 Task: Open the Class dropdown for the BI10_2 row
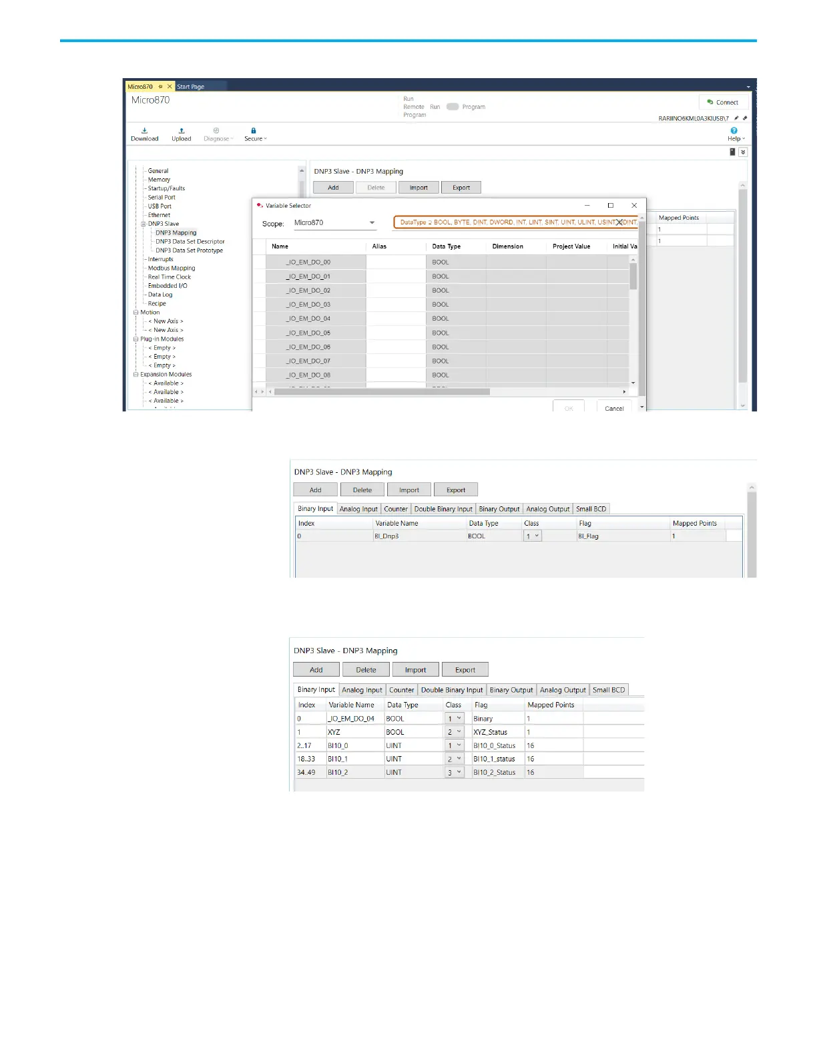point(454,772)
